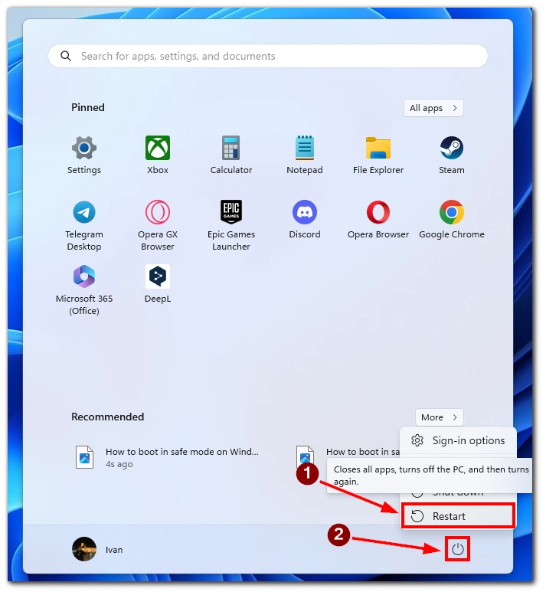Open the Calculator app
This screenshot has height=595, width=546.
coord(231,148)
